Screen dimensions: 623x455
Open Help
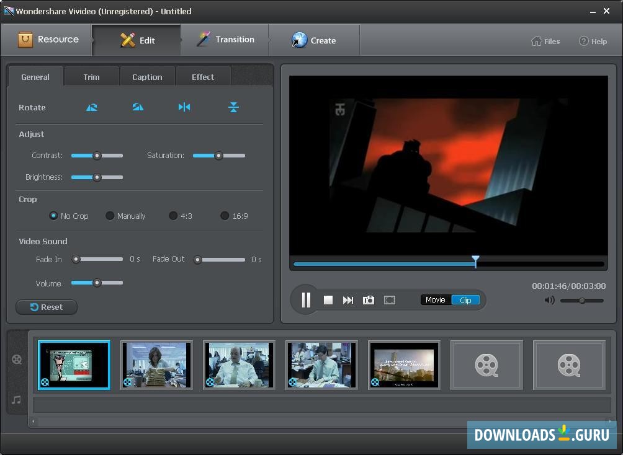click(x=593, y=41)
